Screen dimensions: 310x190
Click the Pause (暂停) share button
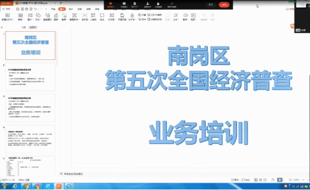211,5
